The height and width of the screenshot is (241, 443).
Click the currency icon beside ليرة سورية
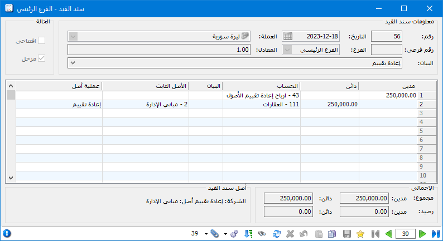pos(245,36)
